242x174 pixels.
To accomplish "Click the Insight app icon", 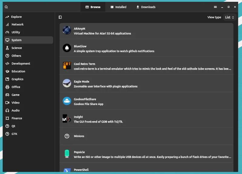I will pos(67,119).
